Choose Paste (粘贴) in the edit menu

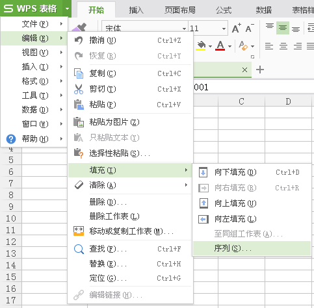pyautogui.click(x=130, y=105)
